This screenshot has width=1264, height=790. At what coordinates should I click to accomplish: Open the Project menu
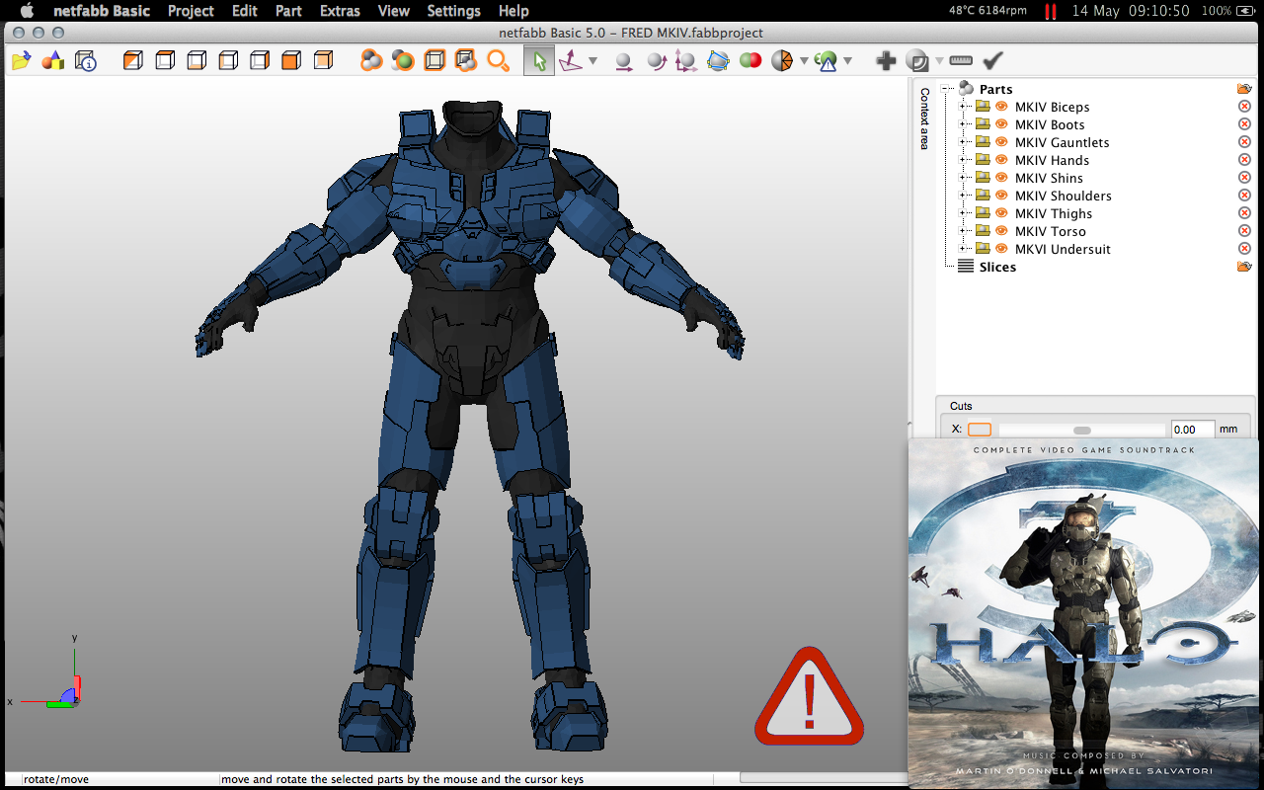coord(191,11)
